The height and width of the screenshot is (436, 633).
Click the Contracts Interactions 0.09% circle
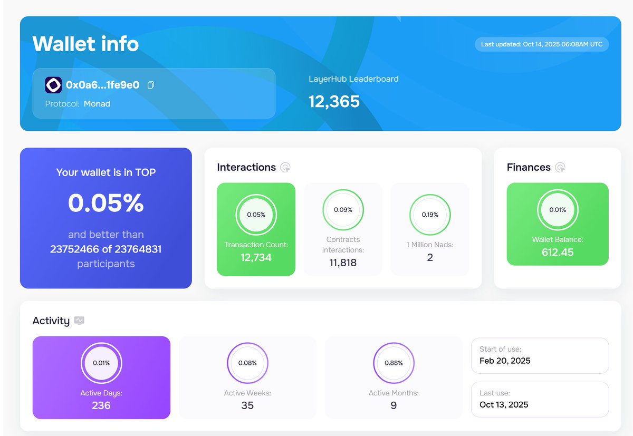tap(343, 209)
